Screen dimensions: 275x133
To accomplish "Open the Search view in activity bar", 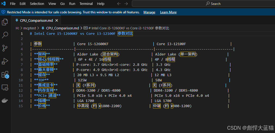I will click(5, 35).
